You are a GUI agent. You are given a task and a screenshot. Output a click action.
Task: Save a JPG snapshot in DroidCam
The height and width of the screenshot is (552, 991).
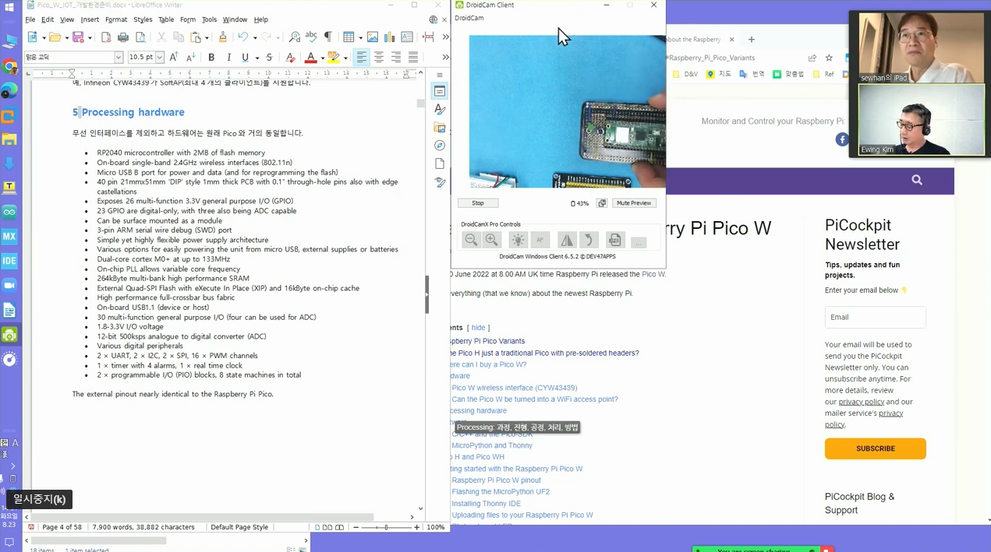click(615, 241)
